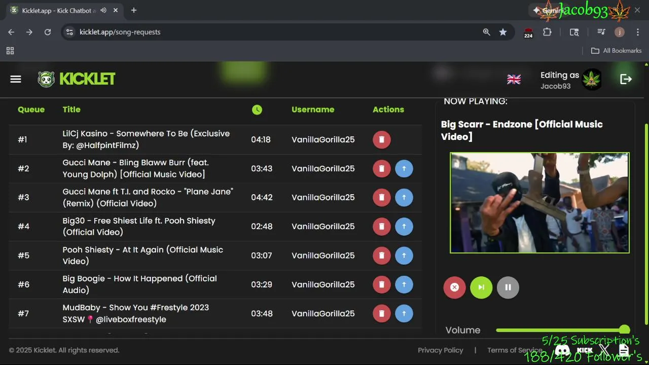Click duration 03:29 of Big Boogie
The image size is (649, 365).
[262, 284]
